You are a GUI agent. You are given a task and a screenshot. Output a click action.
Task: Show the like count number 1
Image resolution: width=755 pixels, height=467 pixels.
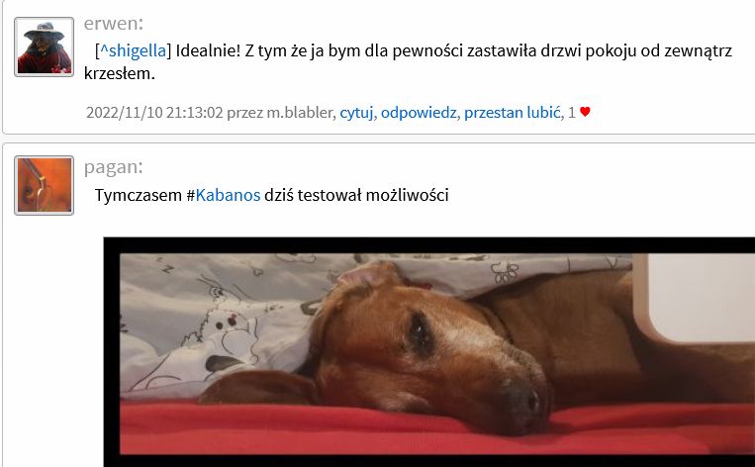tap(572, 112)
